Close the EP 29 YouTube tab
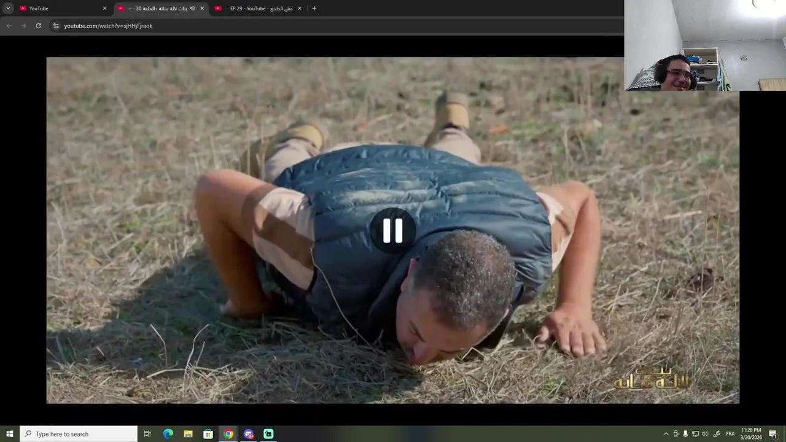The image size is (786, 442). pos(300,9)
